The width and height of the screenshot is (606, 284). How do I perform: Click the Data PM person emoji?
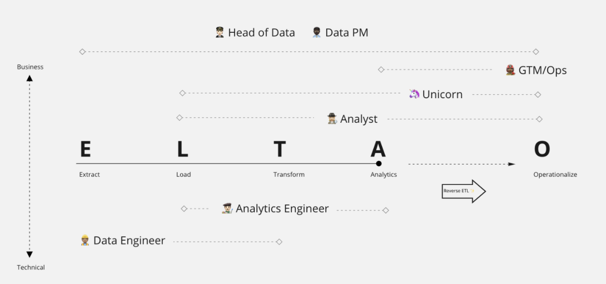click(x=317, y=33)
